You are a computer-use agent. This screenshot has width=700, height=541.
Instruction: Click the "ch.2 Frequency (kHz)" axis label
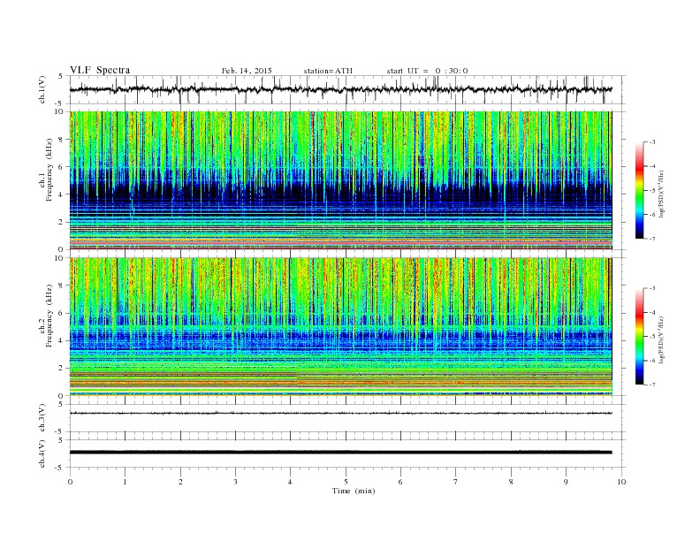coord(46,316)
